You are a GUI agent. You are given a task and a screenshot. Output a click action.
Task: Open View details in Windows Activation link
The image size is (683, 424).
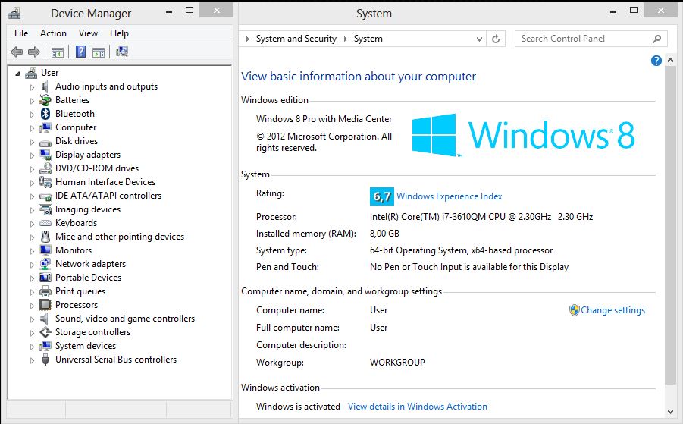[417, 407]
